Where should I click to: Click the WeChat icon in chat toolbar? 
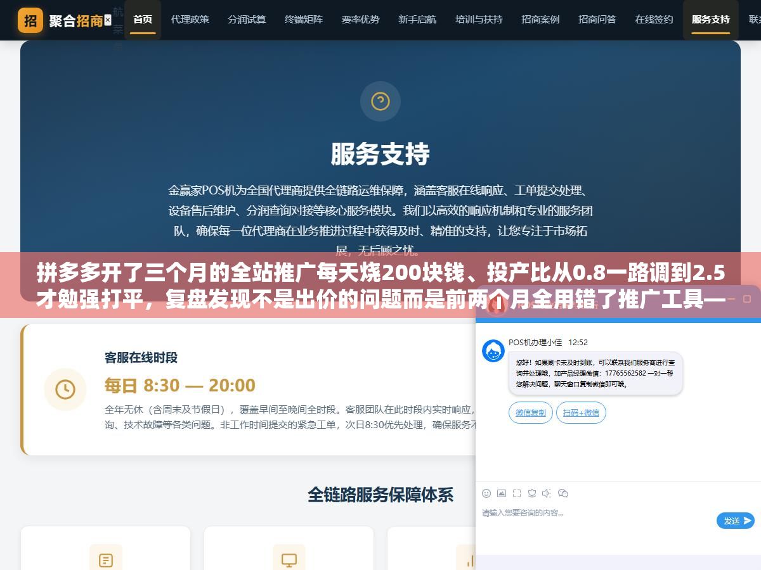coord(563,493)
